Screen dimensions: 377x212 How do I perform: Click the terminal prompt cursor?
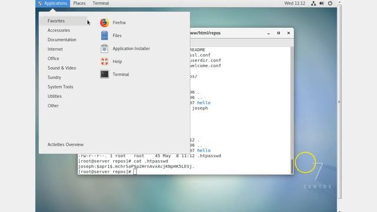pyautogui.click(x=135, y=171)
